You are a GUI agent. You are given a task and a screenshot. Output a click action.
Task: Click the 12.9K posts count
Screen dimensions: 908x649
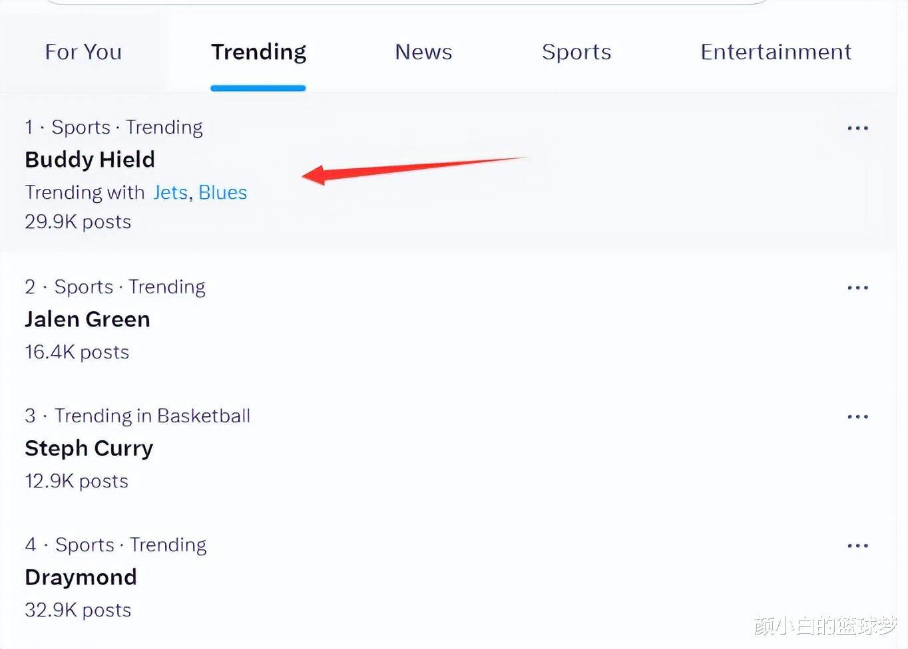pyautogui.click(x=77, y=481)
